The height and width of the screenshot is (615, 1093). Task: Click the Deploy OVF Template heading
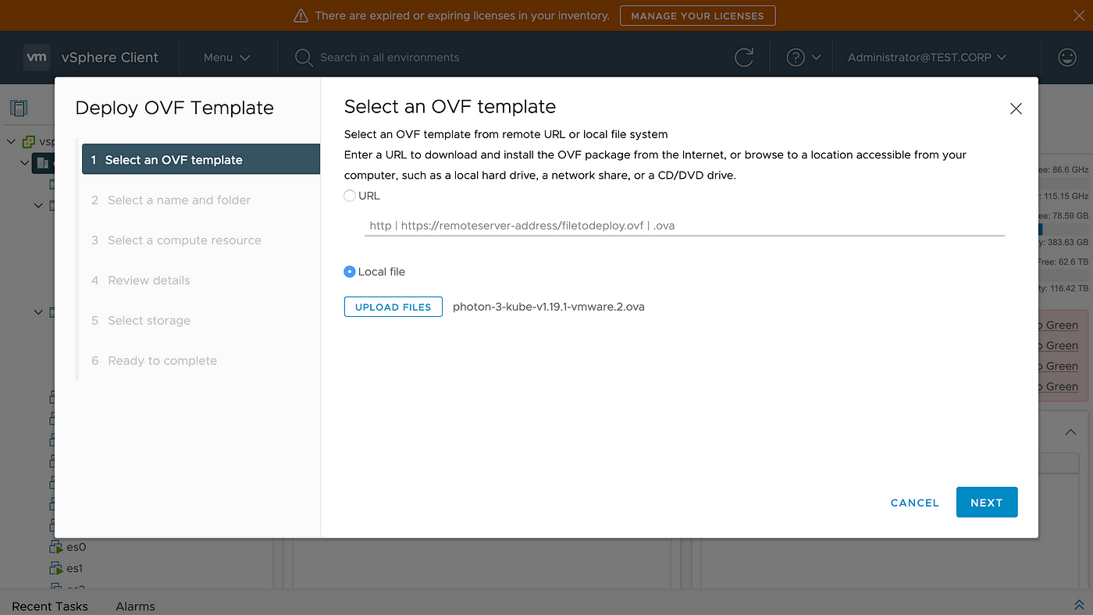click(175, 108)
